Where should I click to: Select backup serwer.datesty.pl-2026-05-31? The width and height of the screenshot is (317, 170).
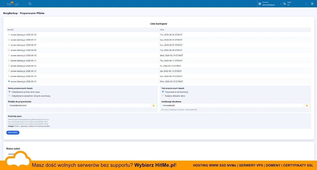pyautogui.click(x=9, y=40)
